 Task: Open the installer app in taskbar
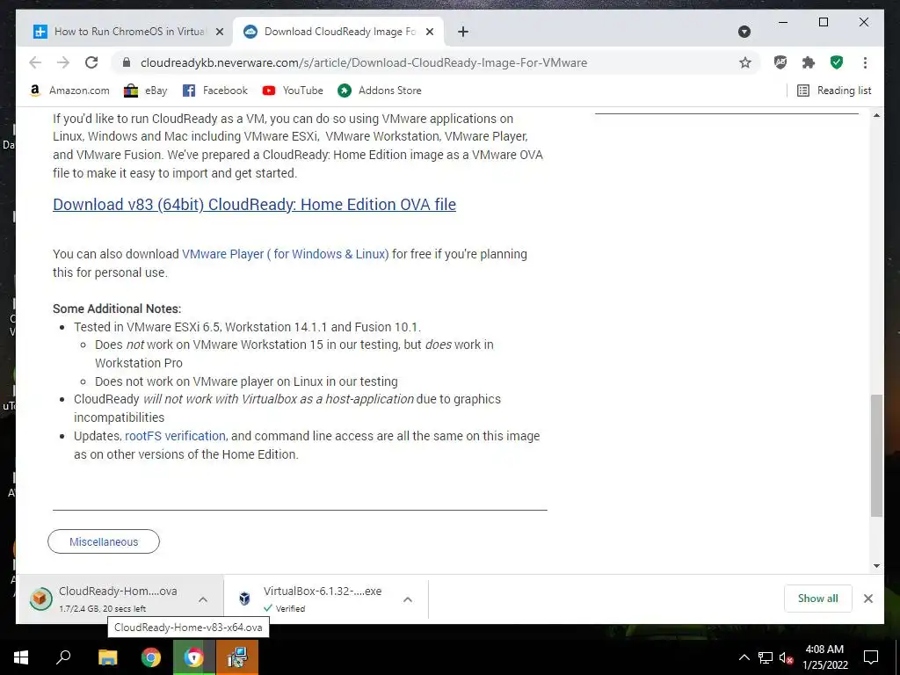(x=237, y=657)
